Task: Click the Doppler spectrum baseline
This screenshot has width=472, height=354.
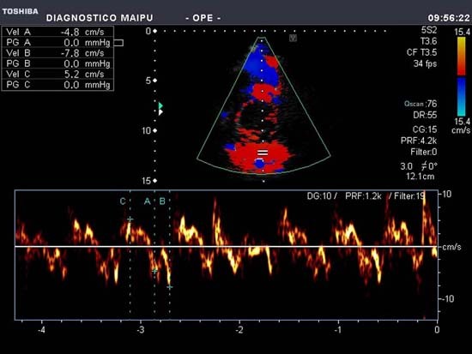Action: (x=226, y=247)
